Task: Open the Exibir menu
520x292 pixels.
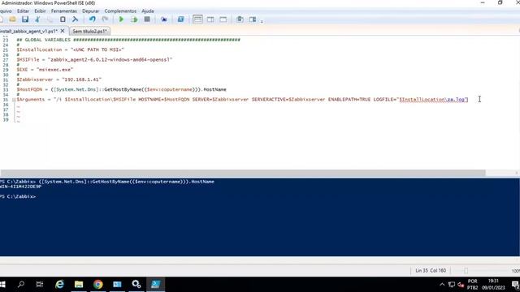Action: pos(40,11)
